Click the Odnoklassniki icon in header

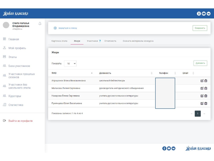(x=199, y=14)
